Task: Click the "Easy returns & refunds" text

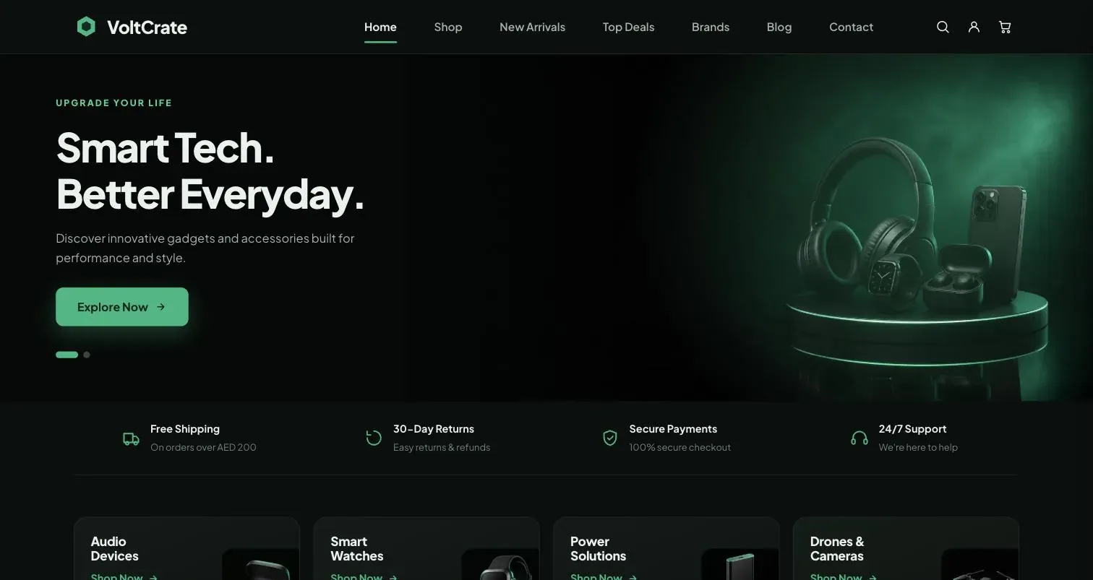Action: click(x=442, y=447)
